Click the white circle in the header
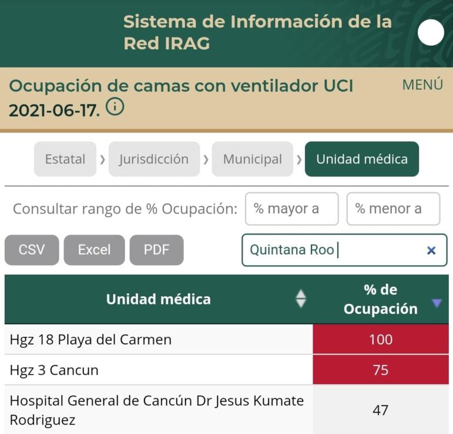This screenshot has height=434, width=453. pyautogui.click(x=431, y=33)
